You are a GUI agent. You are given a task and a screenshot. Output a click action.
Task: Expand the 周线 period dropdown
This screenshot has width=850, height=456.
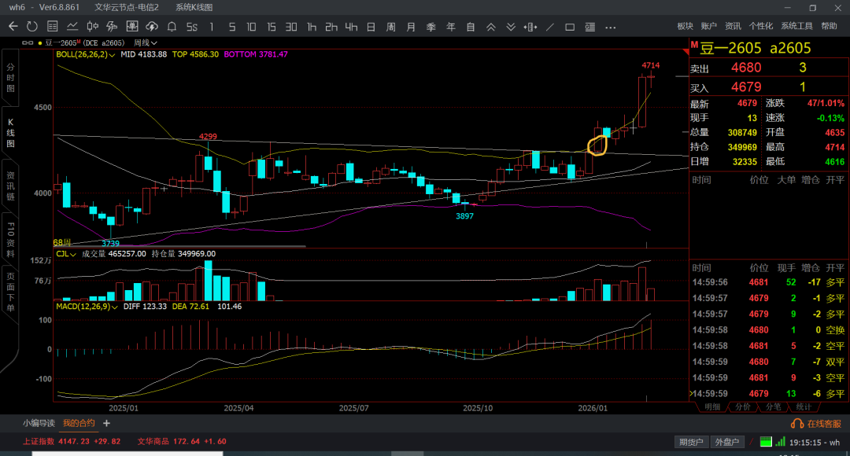coord(146,42)
